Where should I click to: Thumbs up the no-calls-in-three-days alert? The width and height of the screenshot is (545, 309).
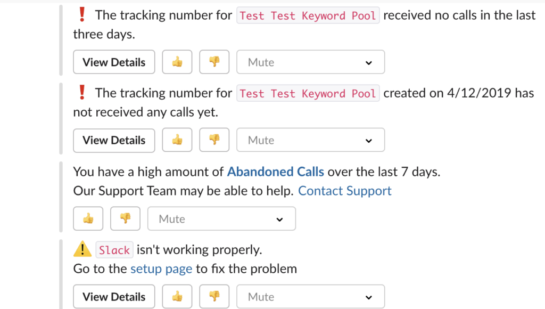coord(177,62)
